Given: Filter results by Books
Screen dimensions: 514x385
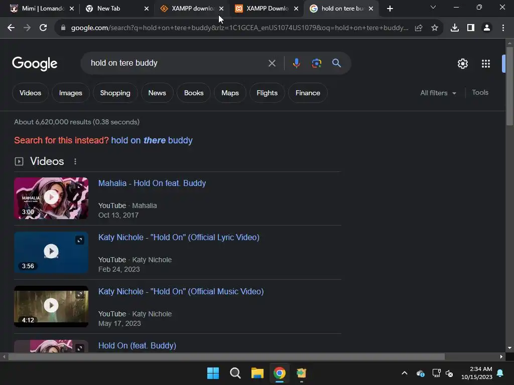Looking at the screenshot, I should click(194, 93).
